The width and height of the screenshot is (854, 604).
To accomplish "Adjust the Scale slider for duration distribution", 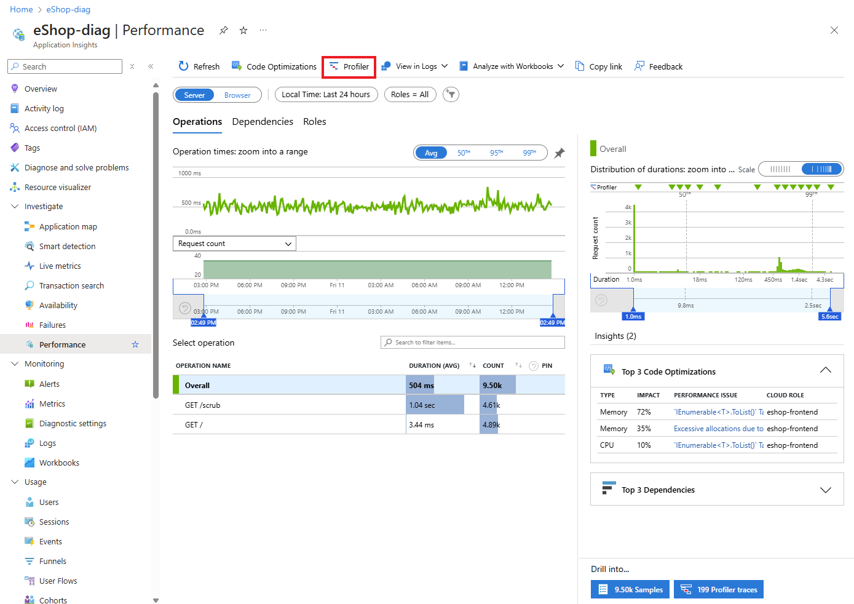I will [x=801, y=169].
